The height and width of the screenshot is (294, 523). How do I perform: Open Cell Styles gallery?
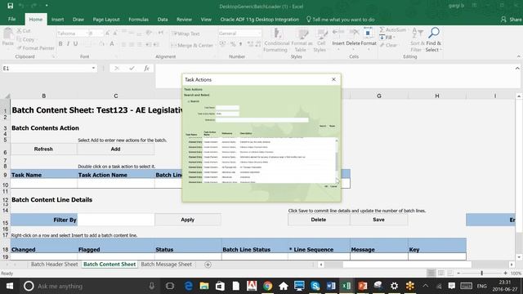pyautogui.click(x=321, y=40)
